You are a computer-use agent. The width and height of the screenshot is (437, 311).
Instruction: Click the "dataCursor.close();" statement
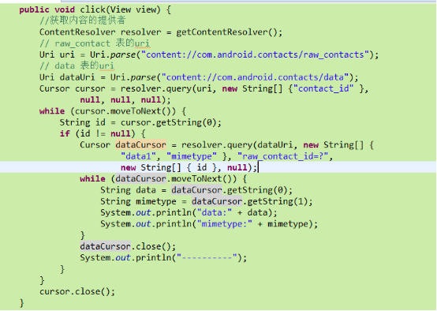(128, 246)
